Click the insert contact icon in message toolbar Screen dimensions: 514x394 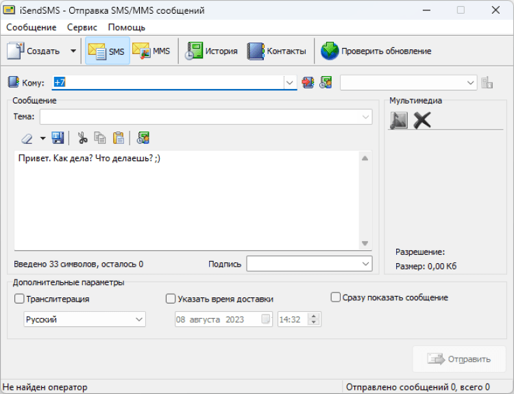[143, 138]
